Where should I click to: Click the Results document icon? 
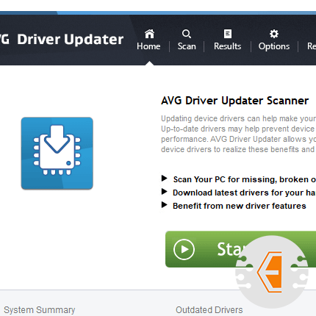228,34
